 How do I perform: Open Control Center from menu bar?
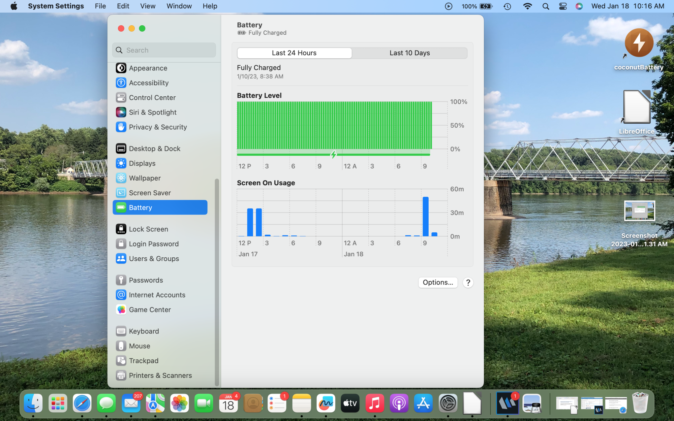pos(563,6)
